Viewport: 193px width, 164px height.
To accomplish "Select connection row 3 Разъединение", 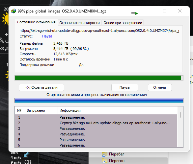I will click(96, 129).
